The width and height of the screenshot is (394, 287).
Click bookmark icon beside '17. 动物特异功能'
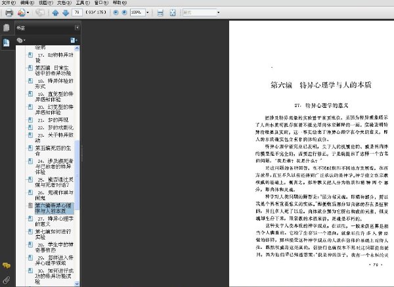coord(30,55)
